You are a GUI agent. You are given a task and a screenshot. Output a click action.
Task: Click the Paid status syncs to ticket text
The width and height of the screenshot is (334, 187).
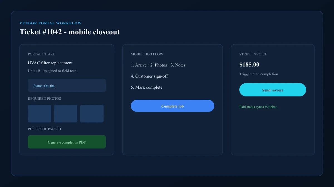258,107
